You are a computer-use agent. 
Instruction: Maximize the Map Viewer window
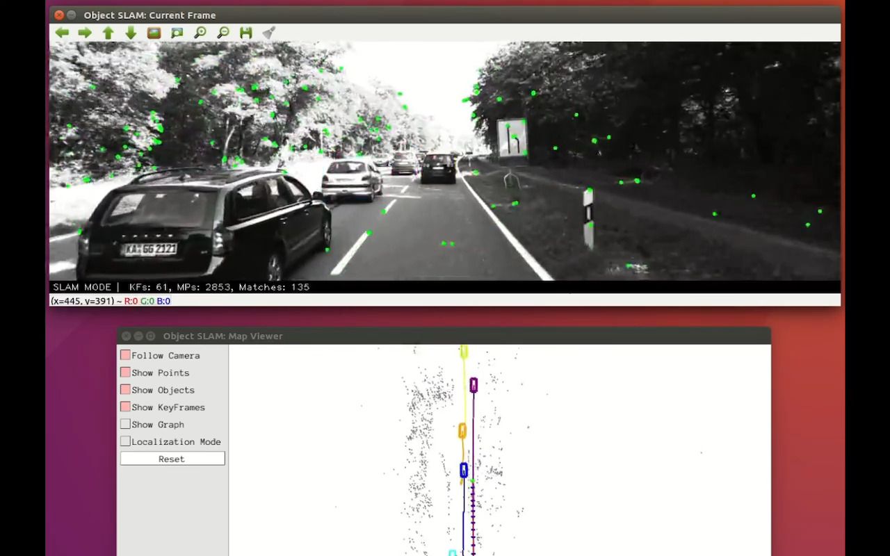[150, 336]
